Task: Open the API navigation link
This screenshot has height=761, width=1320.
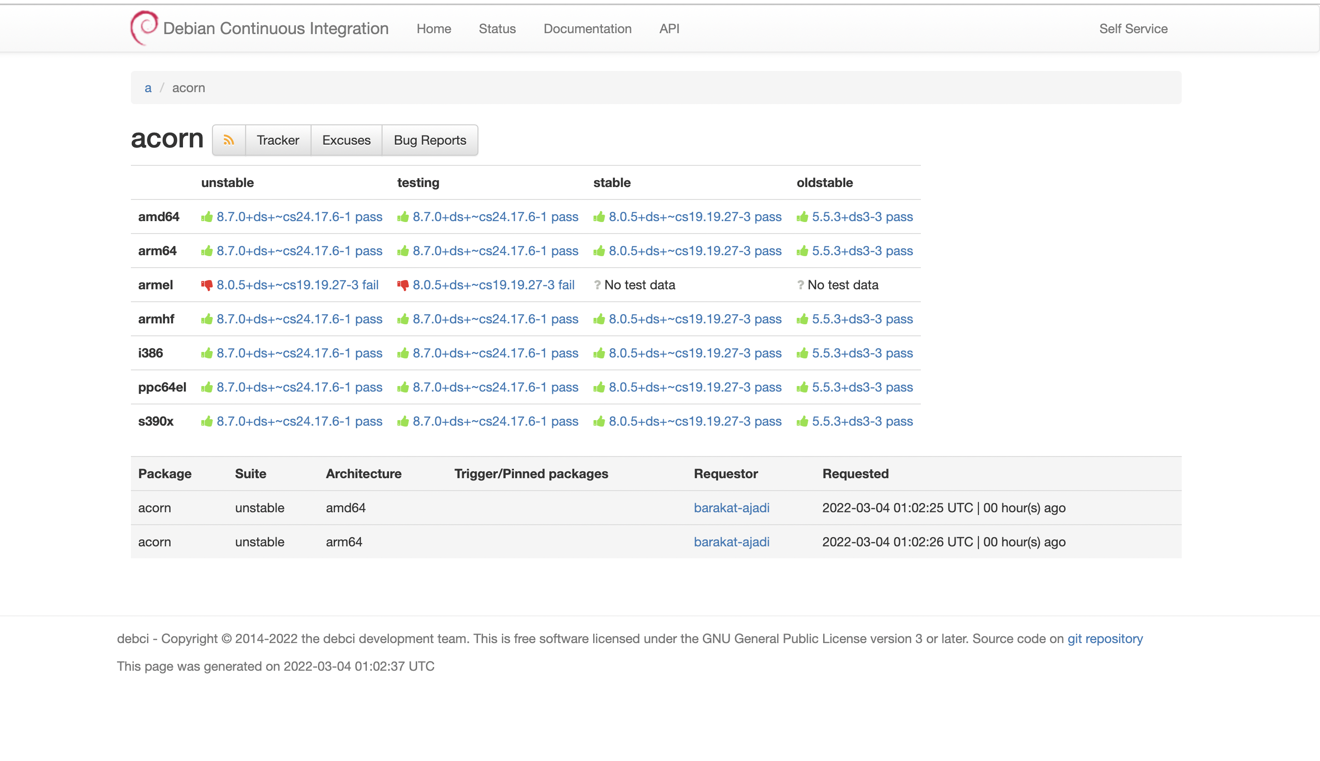Action: pyautogui.click(x=669, y=29)
